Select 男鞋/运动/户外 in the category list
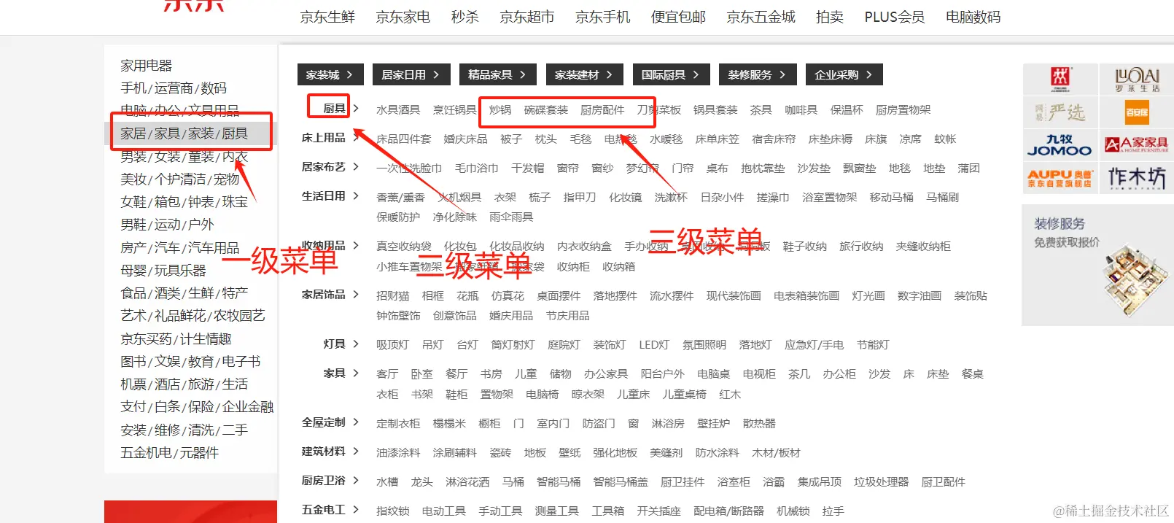This screenshot has width=1174, height=523. click(x=167, y=225)
